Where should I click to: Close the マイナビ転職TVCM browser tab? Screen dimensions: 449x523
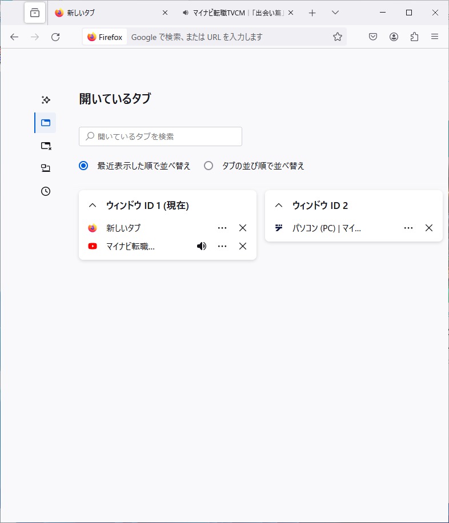pos(291,13)
